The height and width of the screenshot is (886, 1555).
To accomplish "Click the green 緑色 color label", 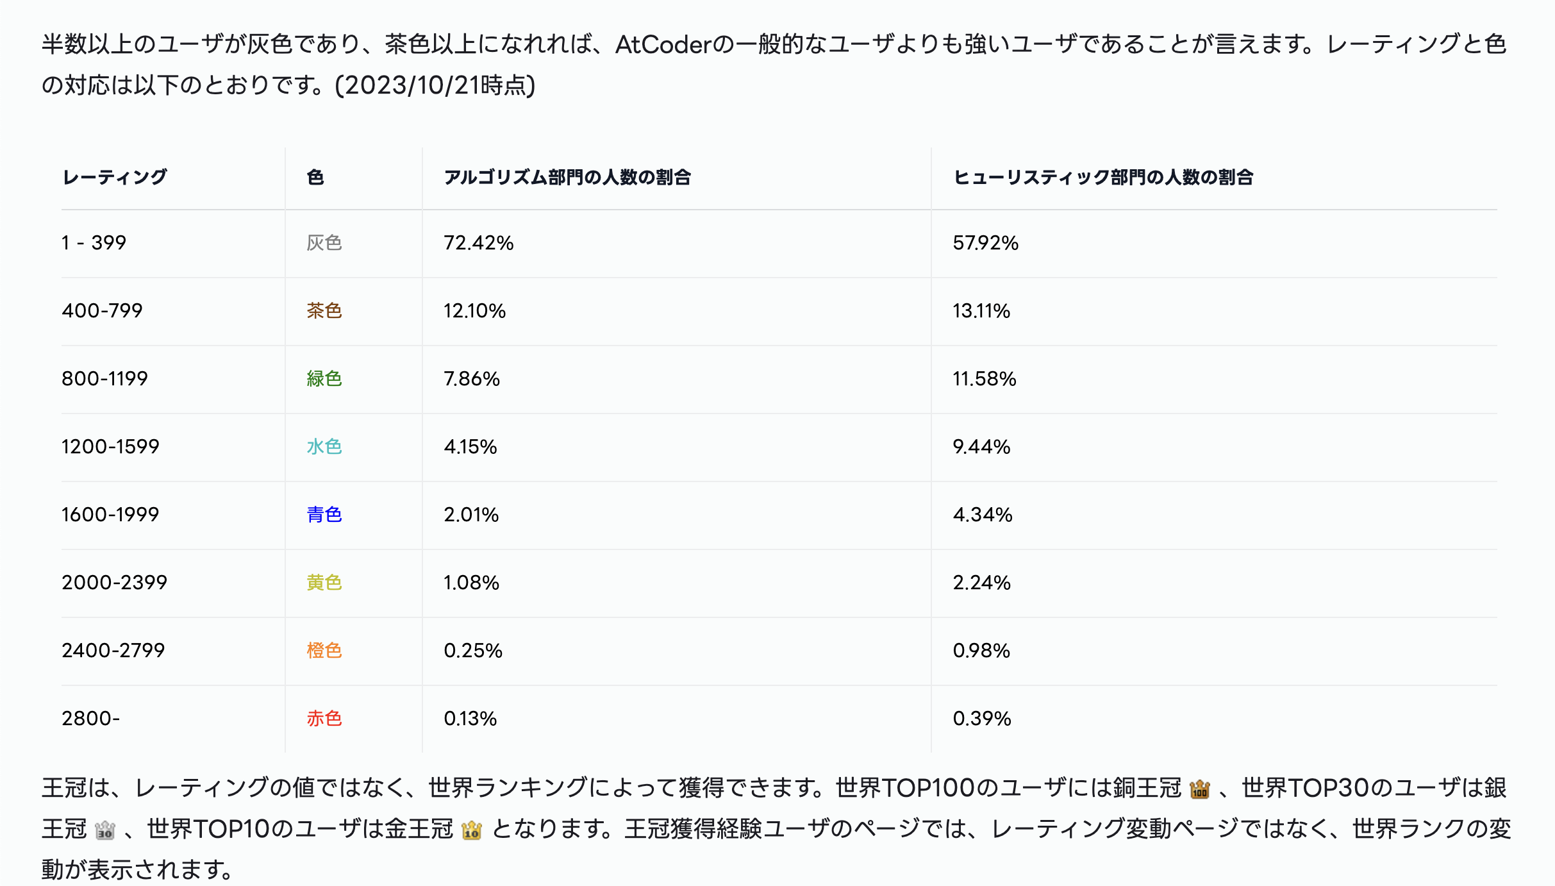I will click(324, 379).
